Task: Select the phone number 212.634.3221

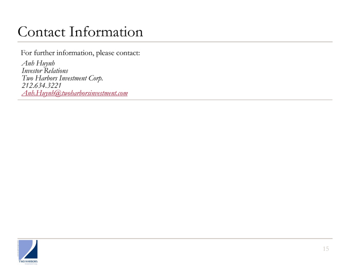Action: click(x=41, y=86)
